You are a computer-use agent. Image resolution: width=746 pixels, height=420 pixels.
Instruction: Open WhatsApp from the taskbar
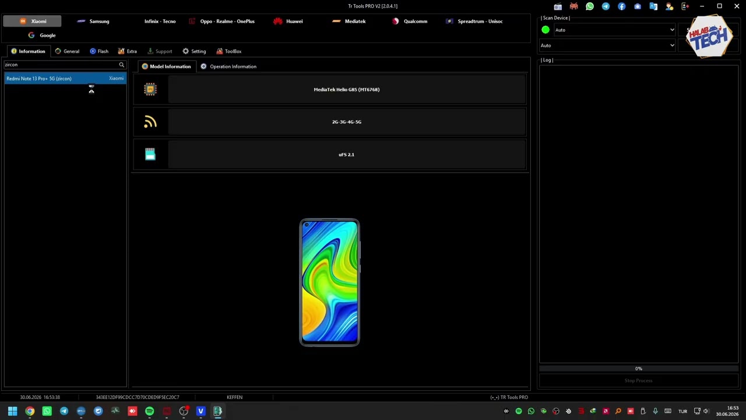pyautogui.click(x=47, y=411)
